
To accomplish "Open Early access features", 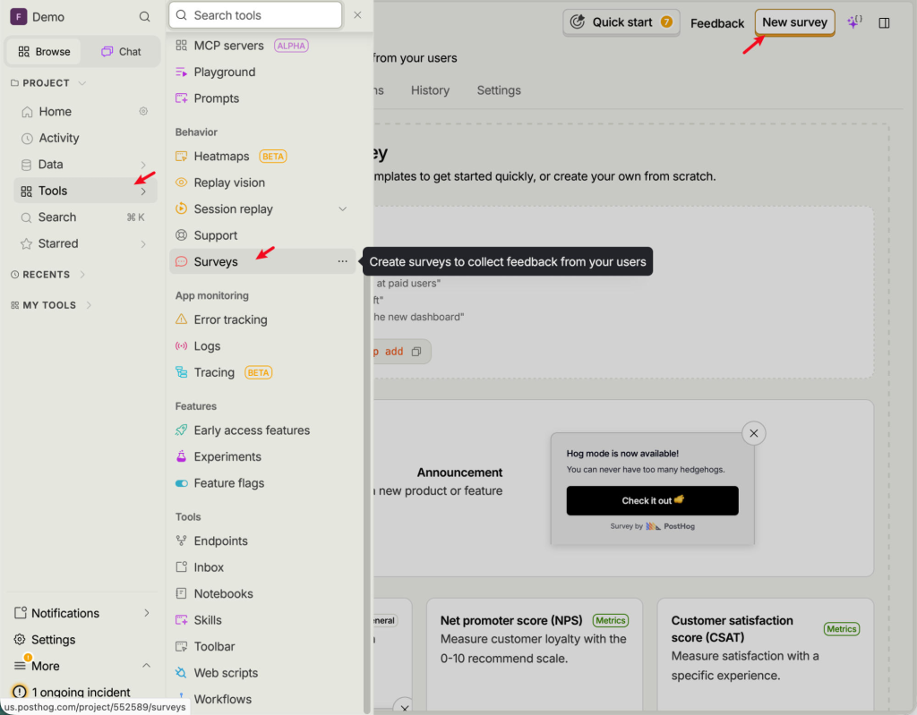I will [x=252, y=430].
